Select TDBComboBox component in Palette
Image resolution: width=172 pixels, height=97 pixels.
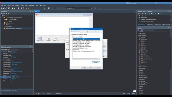tap(144, 51)
